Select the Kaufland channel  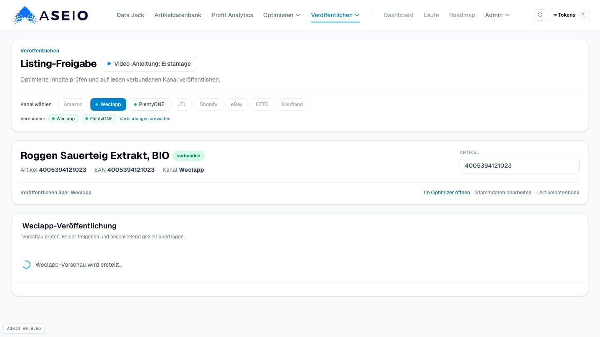(292, 104)
